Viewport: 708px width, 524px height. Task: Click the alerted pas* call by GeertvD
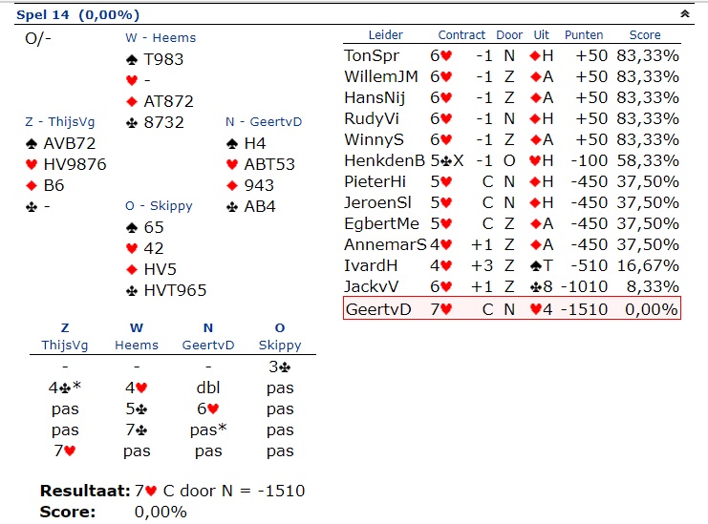pyautogui.click(x=208, y=430)
